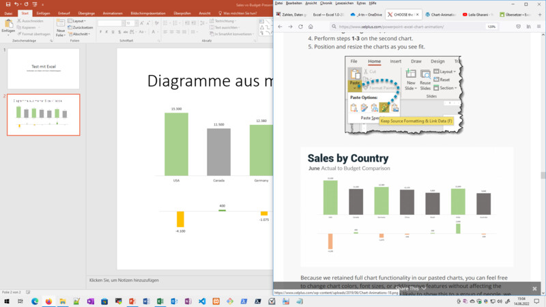This screenshot has height=307, width=546.
Task: Open the Lesezeichen menu in Firefox
Action: [x=344, y=3]
